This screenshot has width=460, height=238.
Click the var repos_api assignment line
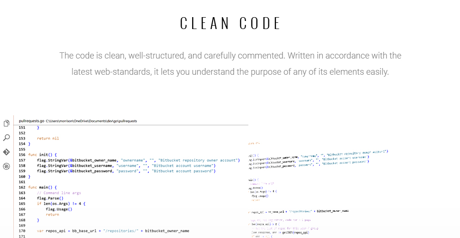point(113,231)
